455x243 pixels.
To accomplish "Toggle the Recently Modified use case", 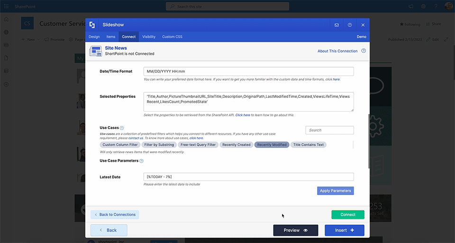I will 272,145.
